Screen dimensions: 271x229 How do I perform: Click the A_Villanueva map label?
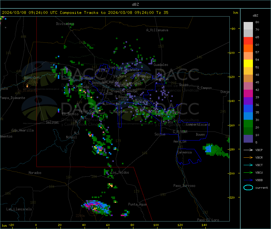[157, 30]
